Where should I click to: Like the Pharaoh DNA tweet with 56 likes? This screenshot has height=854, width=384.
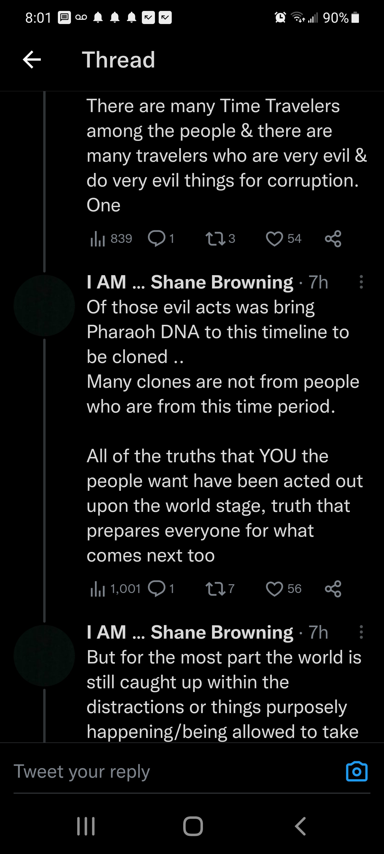[x=275, y=589]
